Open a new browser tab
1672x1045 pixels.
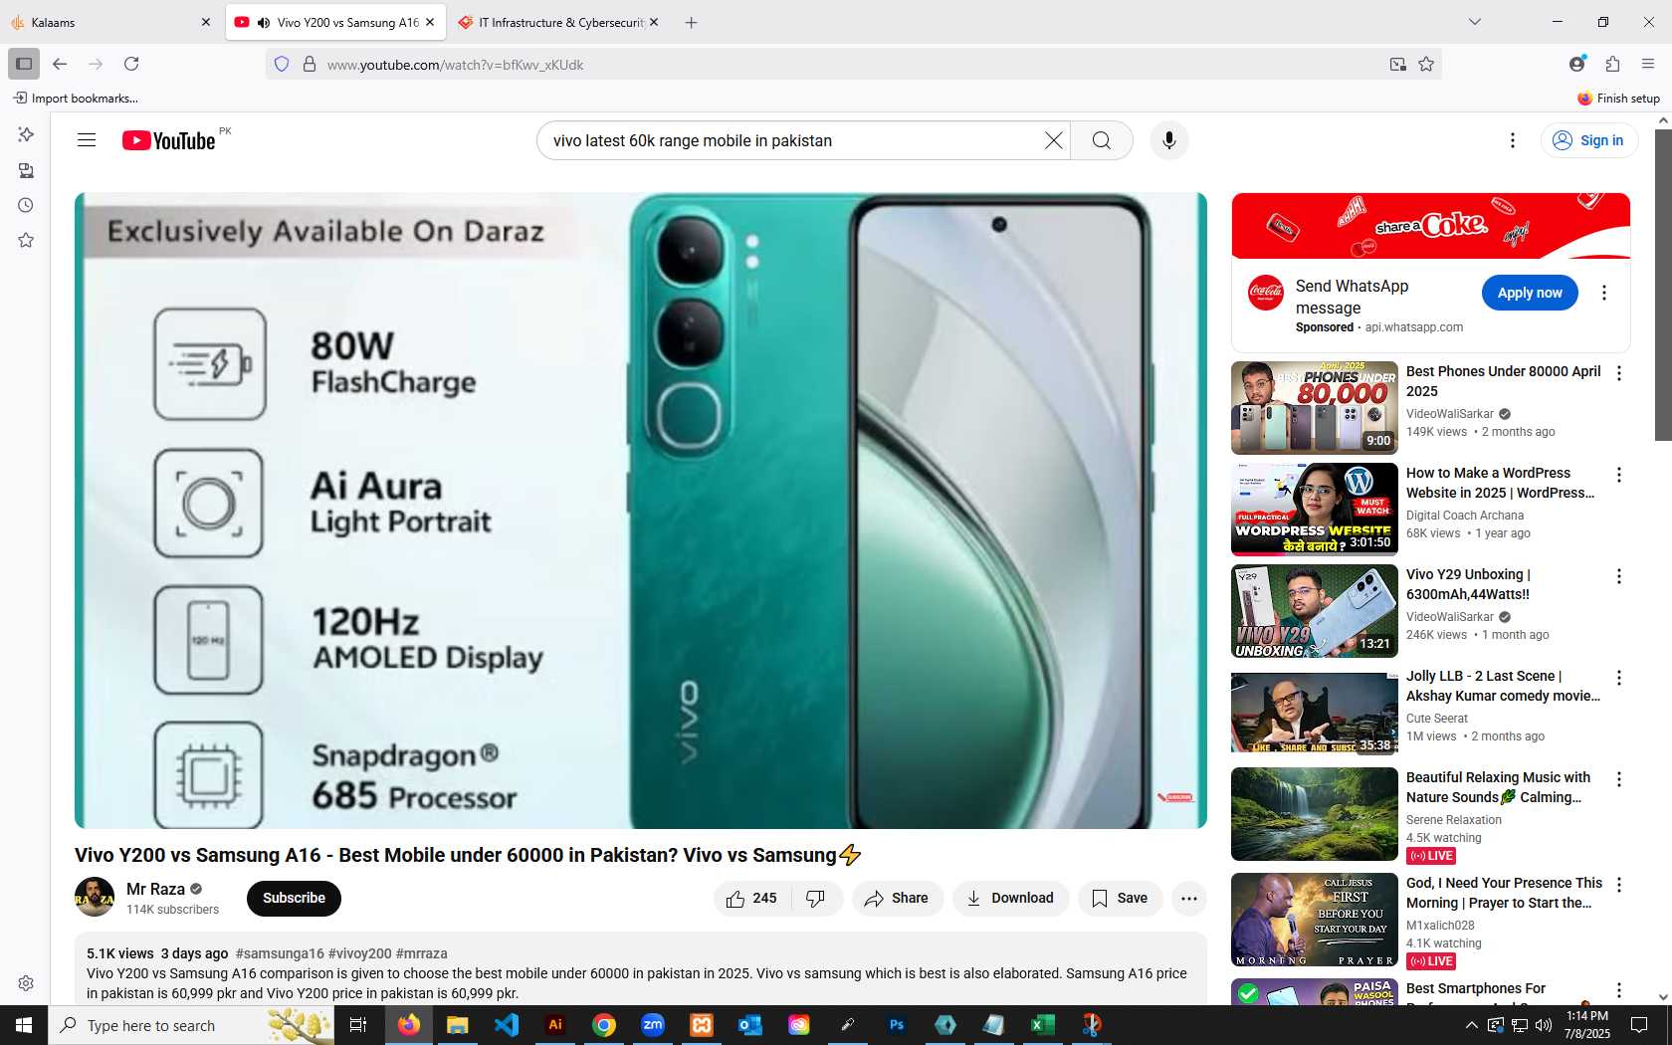691,22
